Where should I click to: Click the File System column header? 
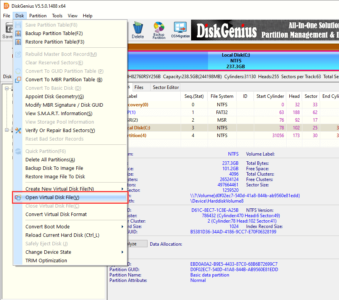(222, 96)
